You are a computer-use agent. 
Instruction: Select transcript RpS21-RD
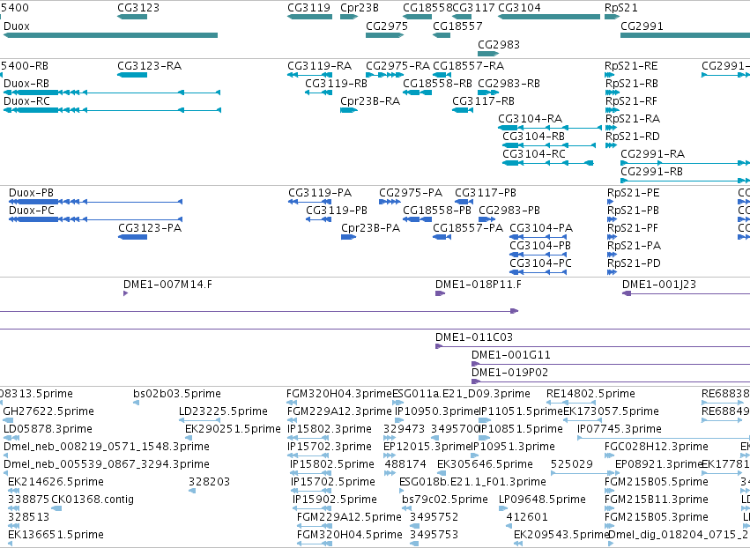pyautogui.click(x=632, y=137)
